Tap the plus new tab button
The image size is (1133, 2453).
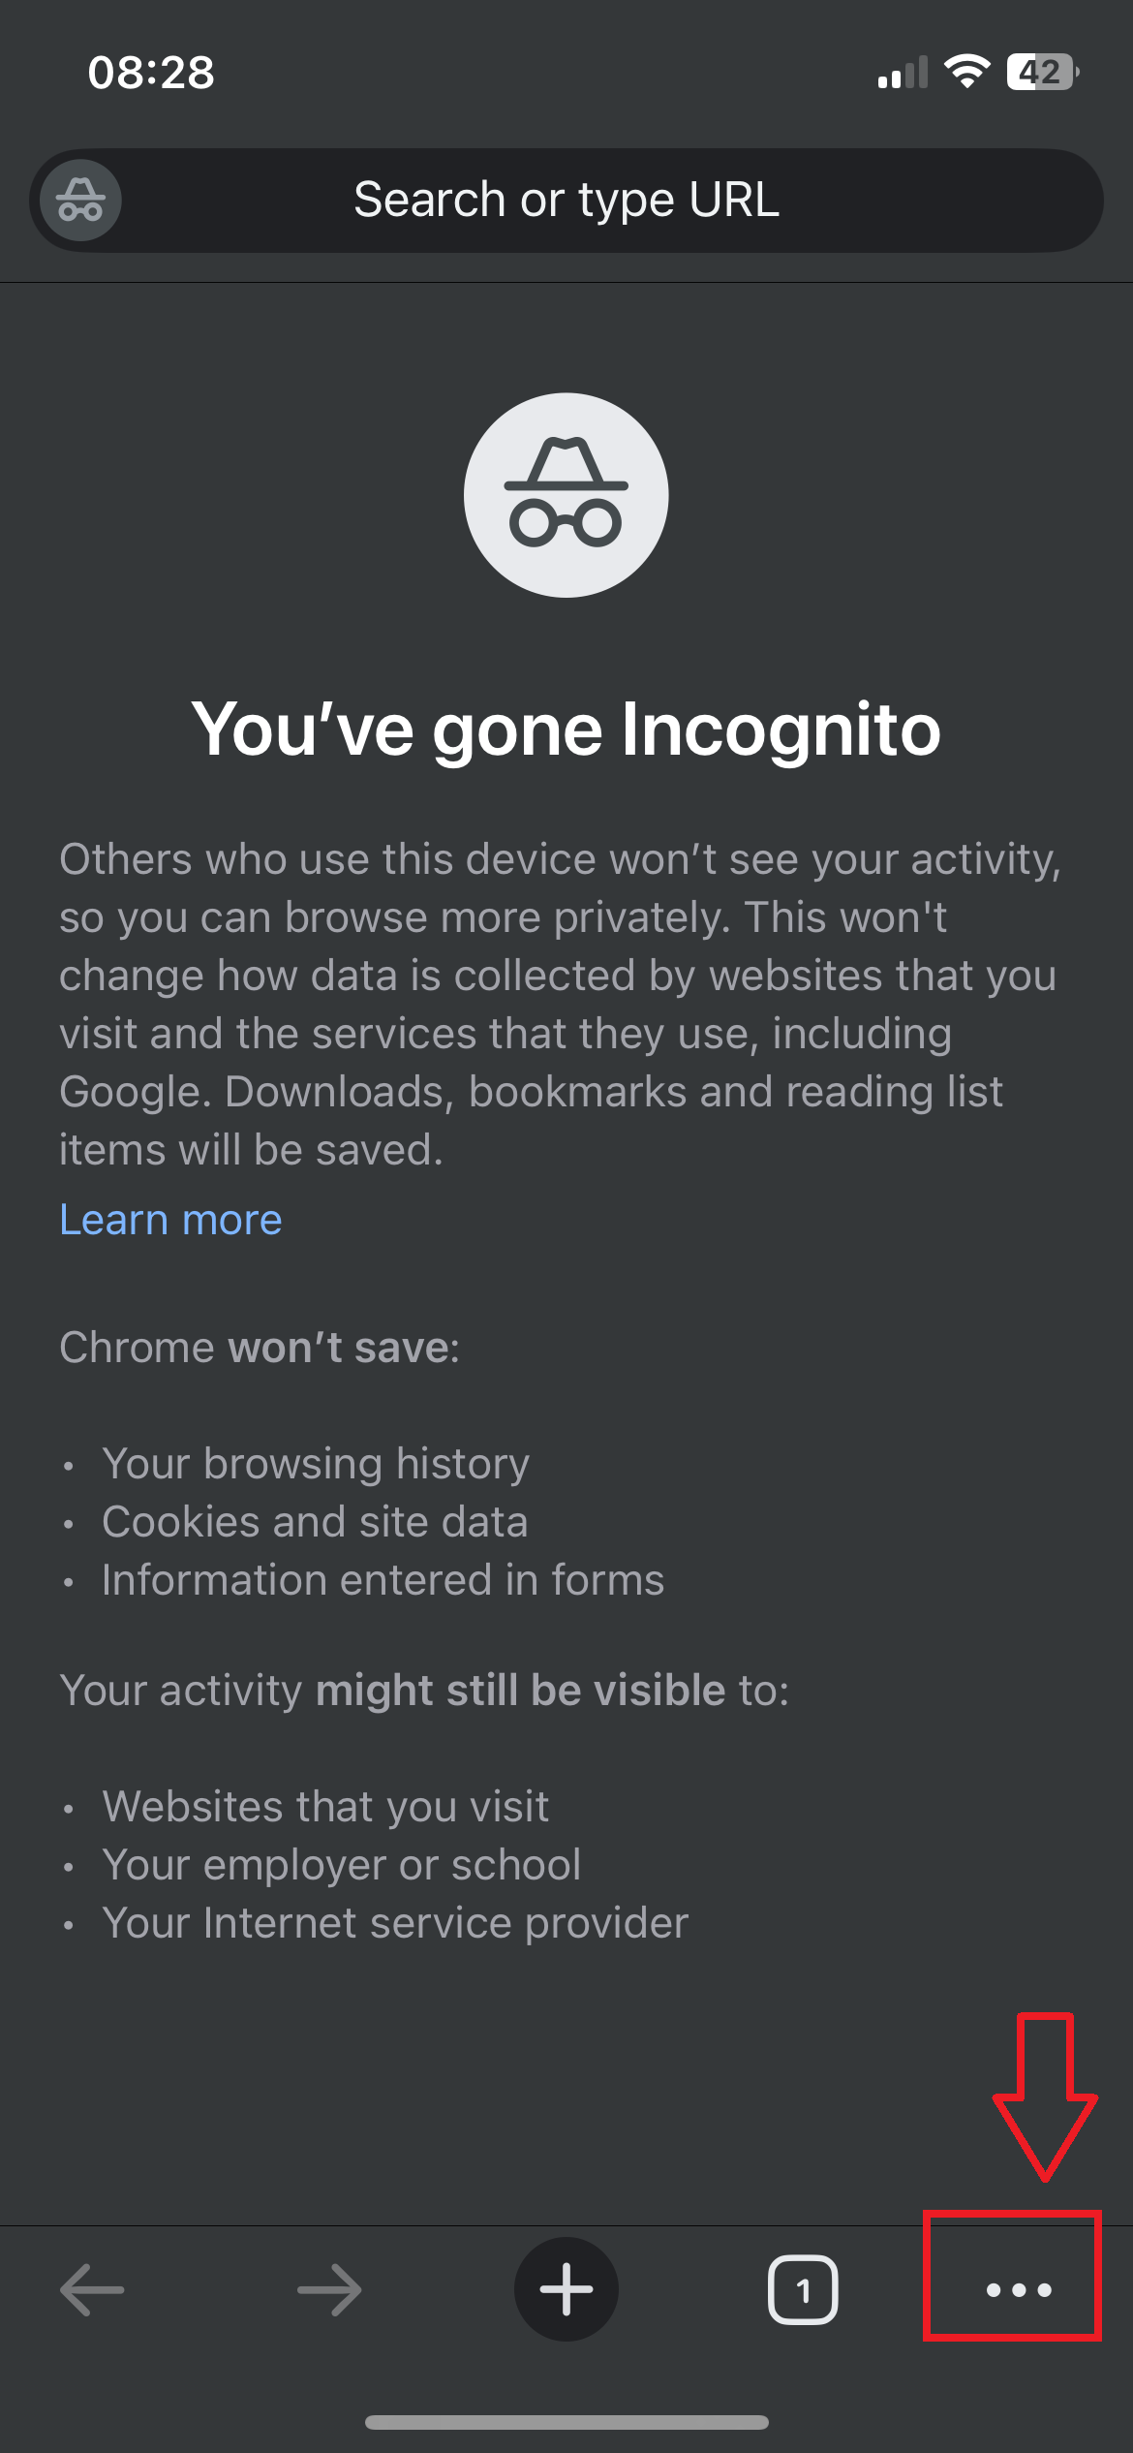coord(566,2290)
